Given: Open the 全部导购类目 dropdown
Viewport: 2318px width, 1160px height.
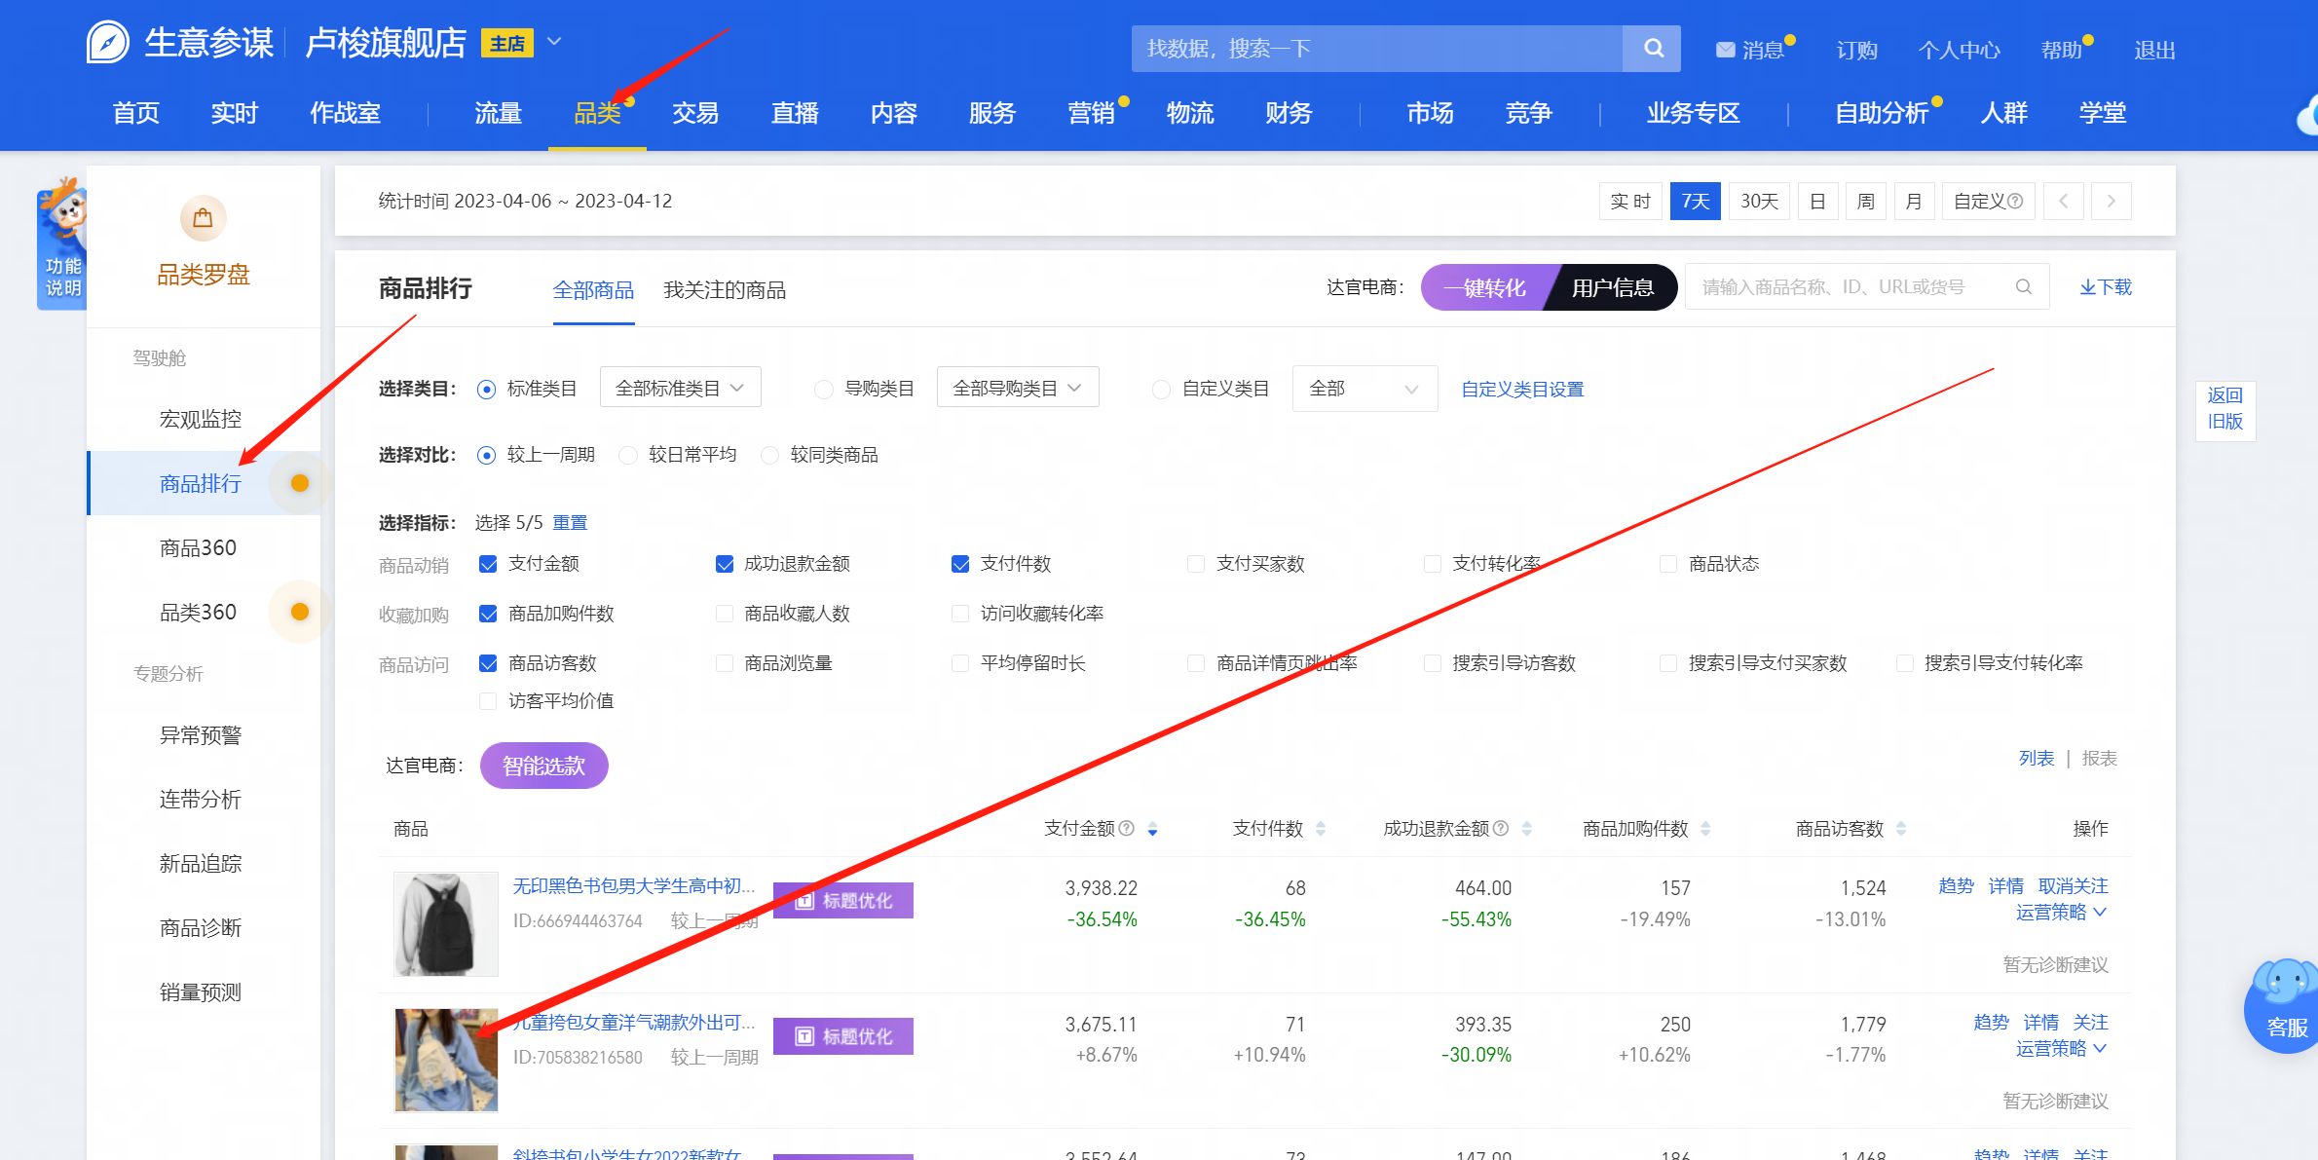Looking at the screenshot, I should [1017, 389].
